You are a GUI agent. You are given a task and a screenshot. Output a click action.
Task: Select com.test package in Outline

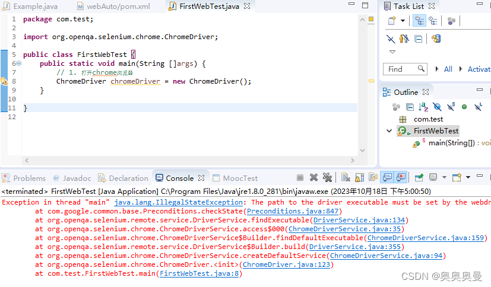tap(428, 119)
